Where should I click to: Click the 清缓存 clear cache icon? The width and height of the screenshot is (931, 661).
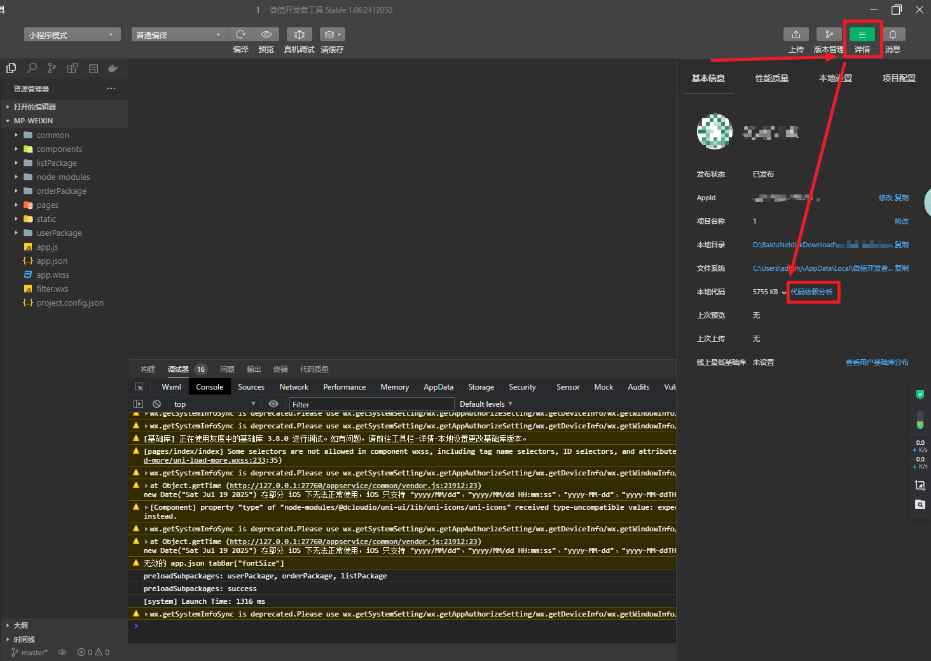click(332, 34)
